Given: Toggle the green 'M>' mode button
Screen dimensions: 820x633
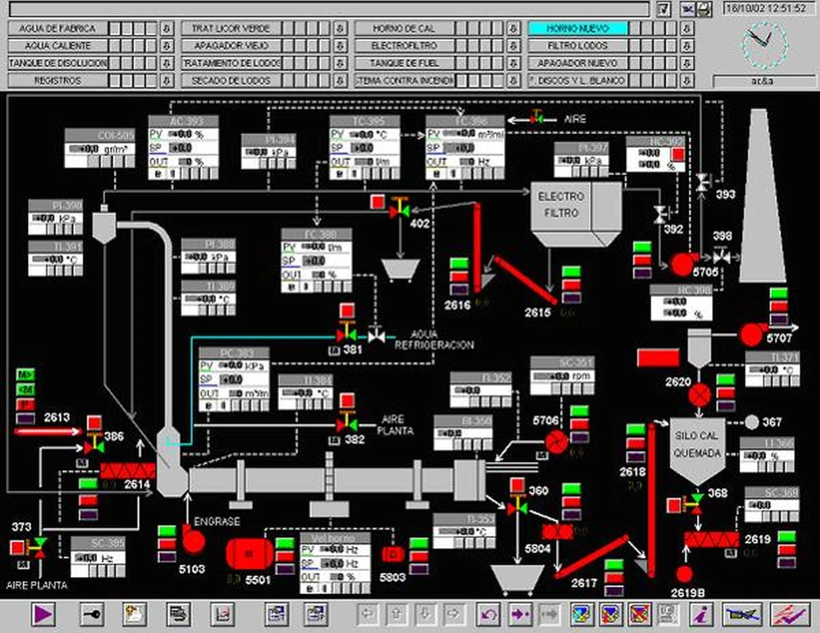Looking at the screenshot, I should point(25,375).
